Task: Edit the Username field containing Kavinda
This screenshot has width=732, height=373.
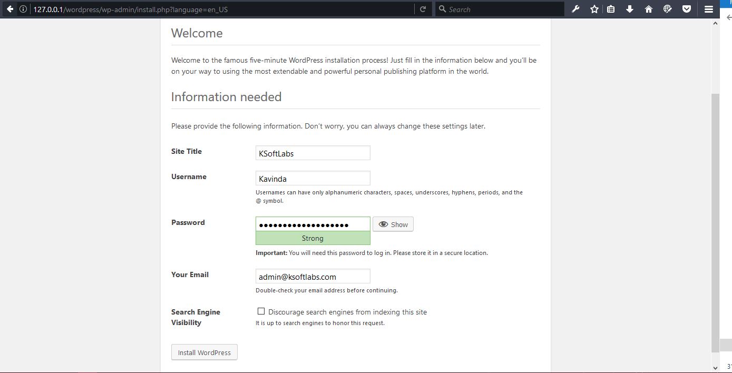Action: 313,178
